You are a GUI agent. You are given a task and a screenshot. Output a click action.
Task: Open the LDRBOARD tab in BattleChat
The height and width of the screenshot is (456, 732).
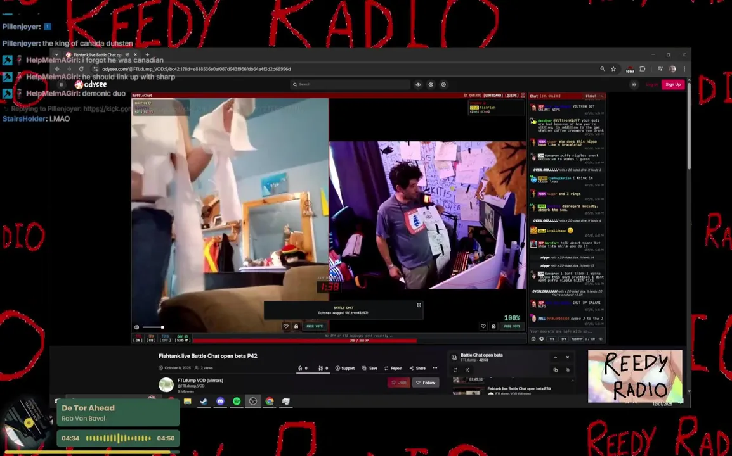(493, 96)
